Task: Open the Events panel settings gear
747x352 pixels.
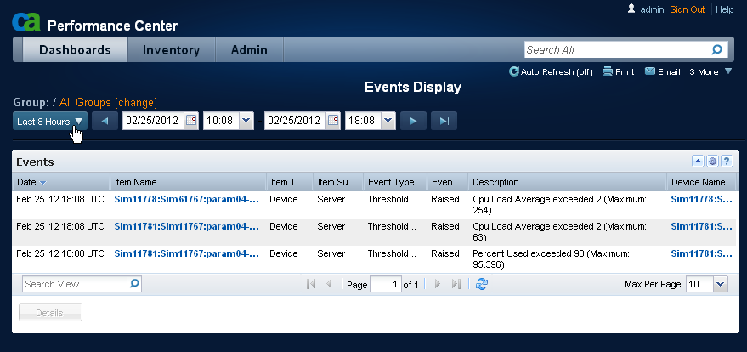Action: (x=713, y=162)
